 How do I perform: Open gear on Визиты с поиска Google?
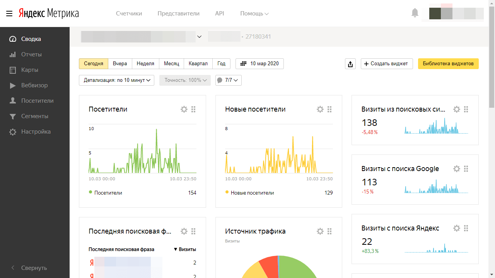pyautogui.click(x=457, y=169)
